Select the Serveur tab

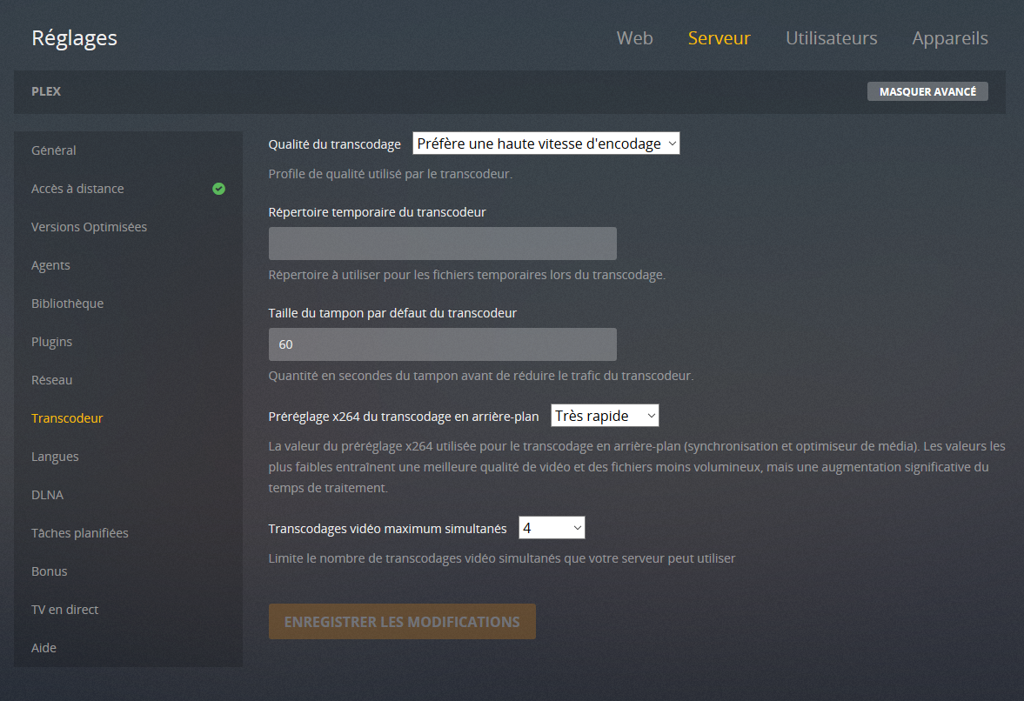tap(719, 38)
